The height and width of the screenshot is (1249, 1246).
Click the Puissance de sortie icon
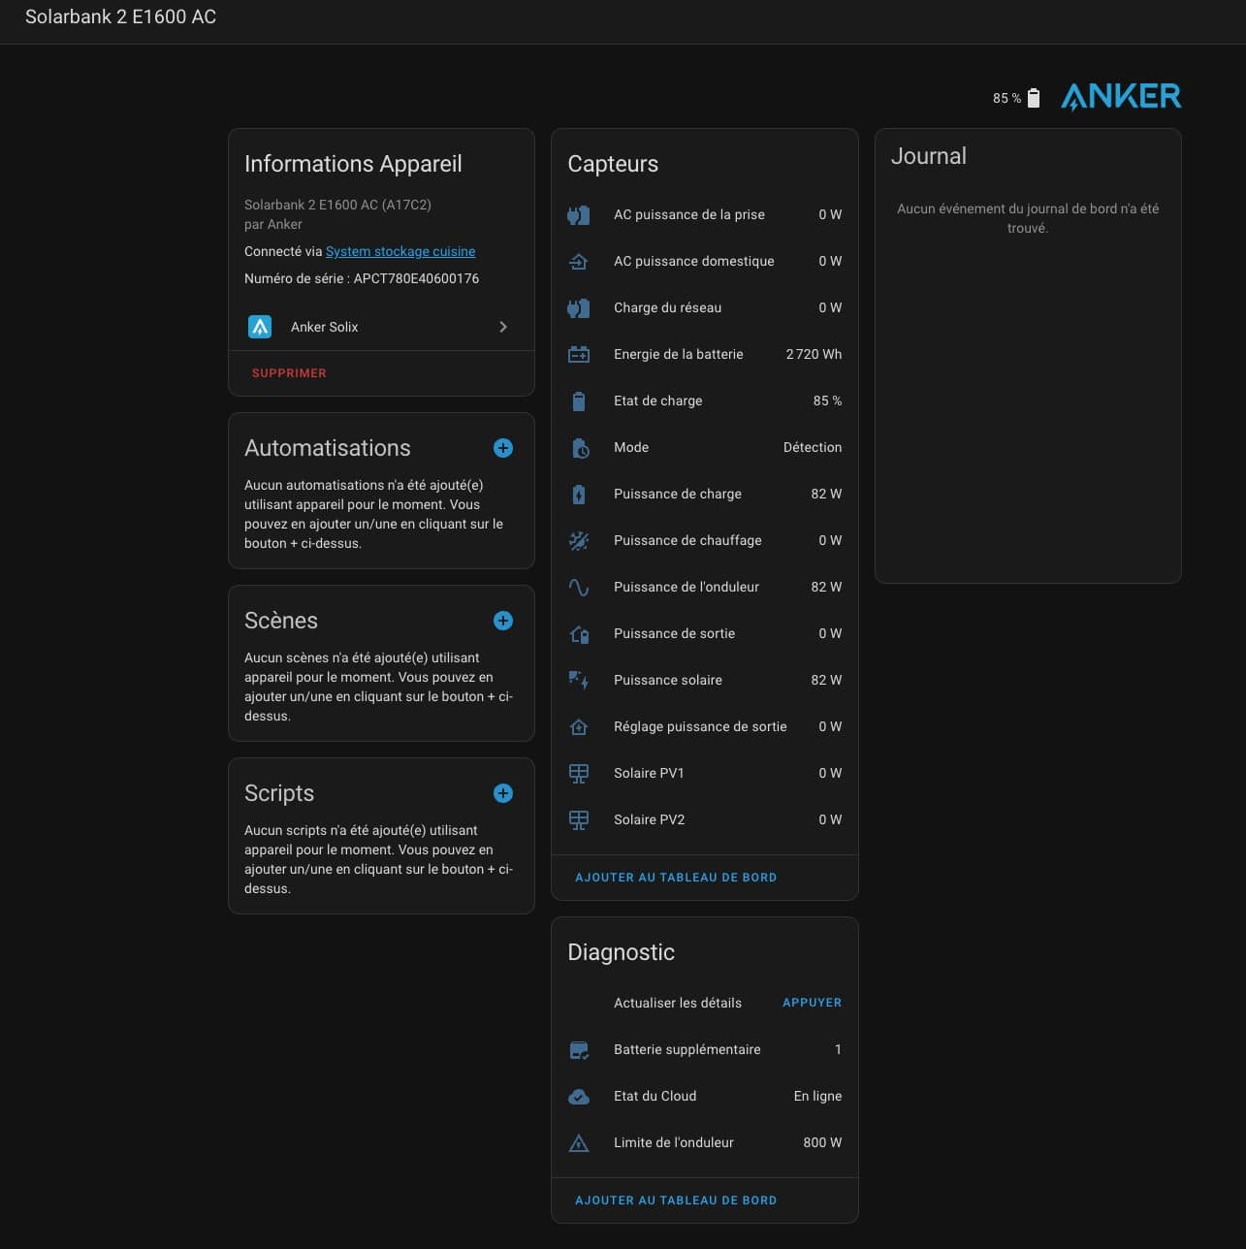pyautogui.click(x=579, y=633)
